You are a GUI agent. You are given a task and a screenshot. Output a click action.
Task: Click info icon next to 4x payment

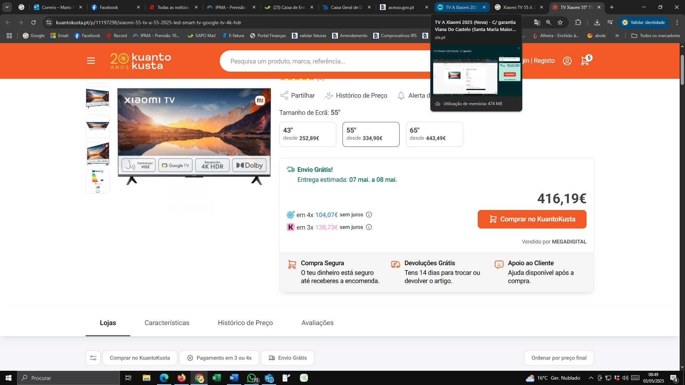(x=369, y=215)
